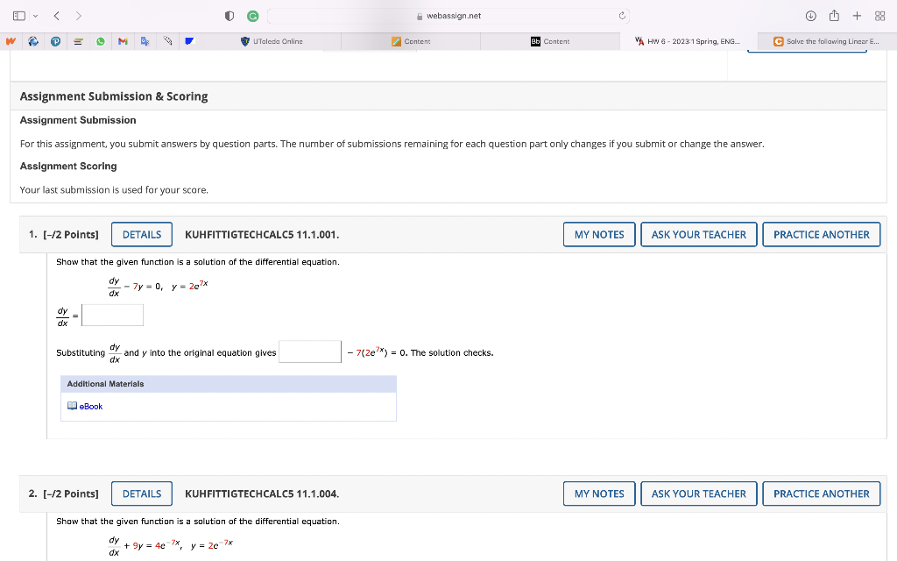The width and height of the screenshot is (897, 561).
Task: Click PRACTICE ANOTHER for question 1
Action: tap(821, 234)
